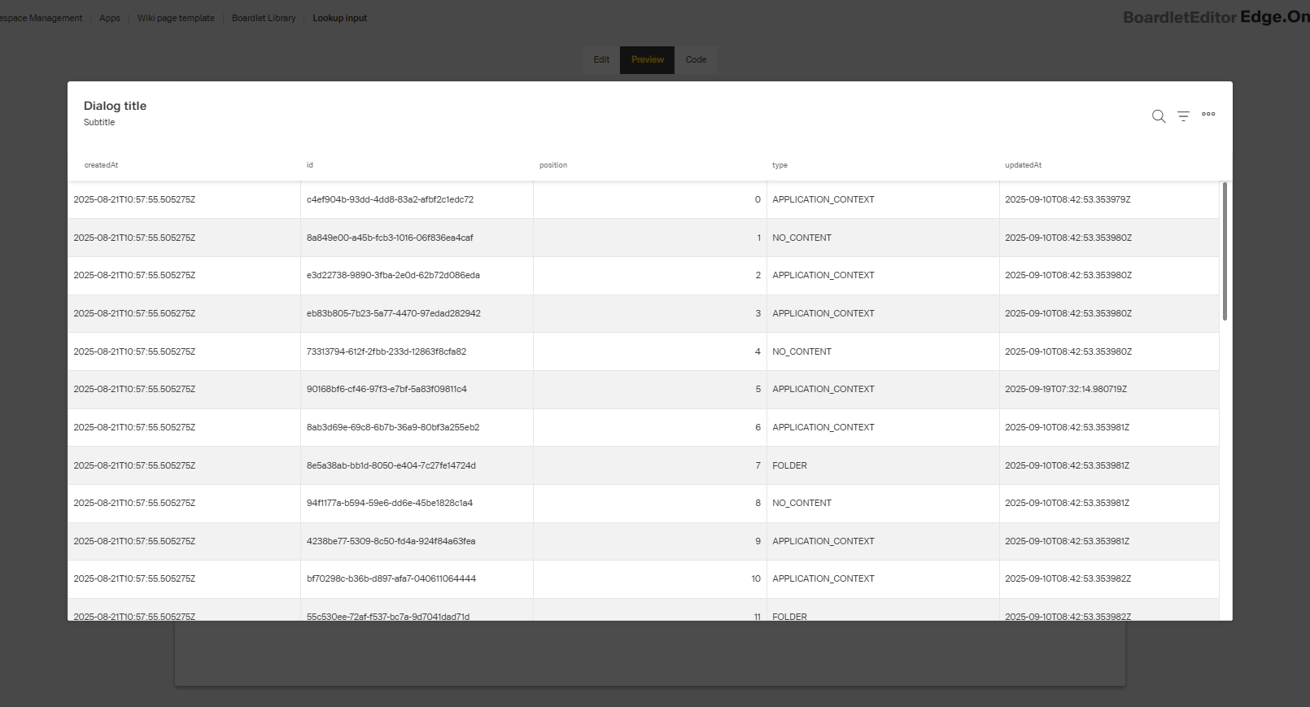Viewport: 1310px width, 707px height.
Task: Click the position 10 cell
Action: click(650, 578)
